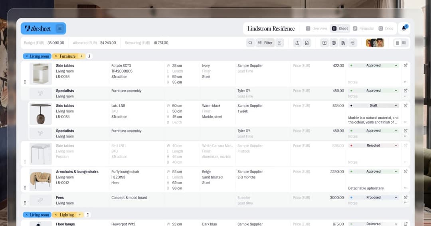Viewport: 431px width, 226px height.
Task: Click the share/export upload icon
Action: [297, 43]
